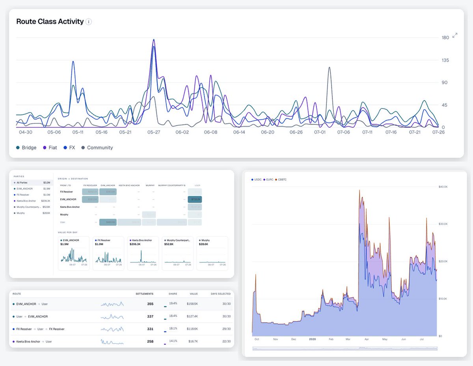Click the Keeta Bivo Anchor route sparkline
473x366 pixels.
[x=112, y=342]
